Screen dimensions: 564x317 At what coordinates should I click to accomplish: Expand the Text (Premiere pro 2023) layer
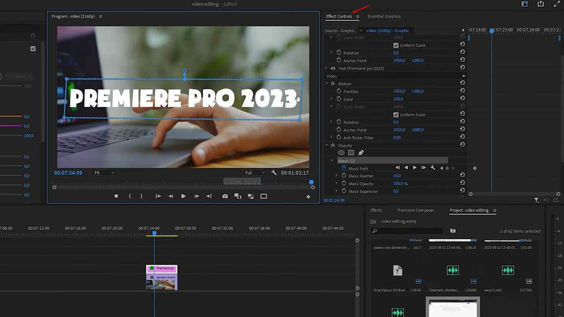coord(327,68)
